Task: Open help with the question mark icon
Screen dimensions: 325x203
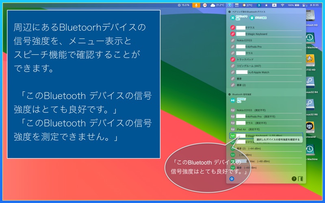Action: tap(294, 179)
